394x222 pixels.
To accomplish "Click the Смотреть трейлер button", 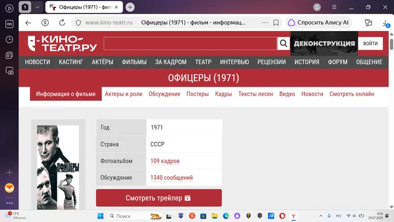I will pos(159,198).
